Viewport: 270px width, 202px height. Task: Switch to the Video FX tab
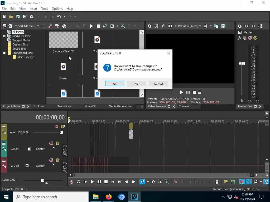(90, 106)
